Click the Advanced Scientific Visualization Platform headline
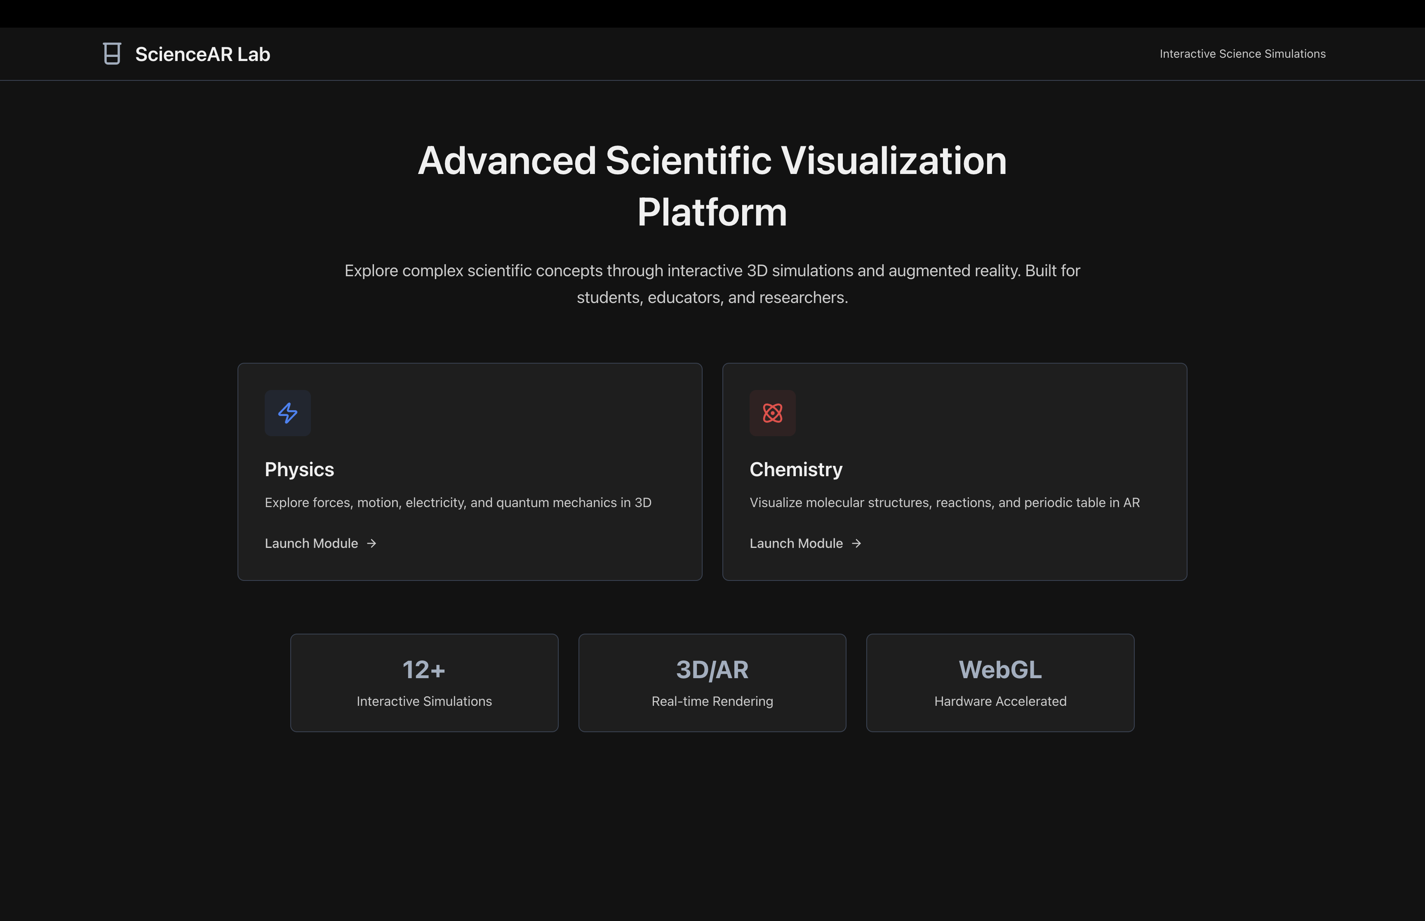Viewport: 1425px width, 921px height. pos(712,186)
